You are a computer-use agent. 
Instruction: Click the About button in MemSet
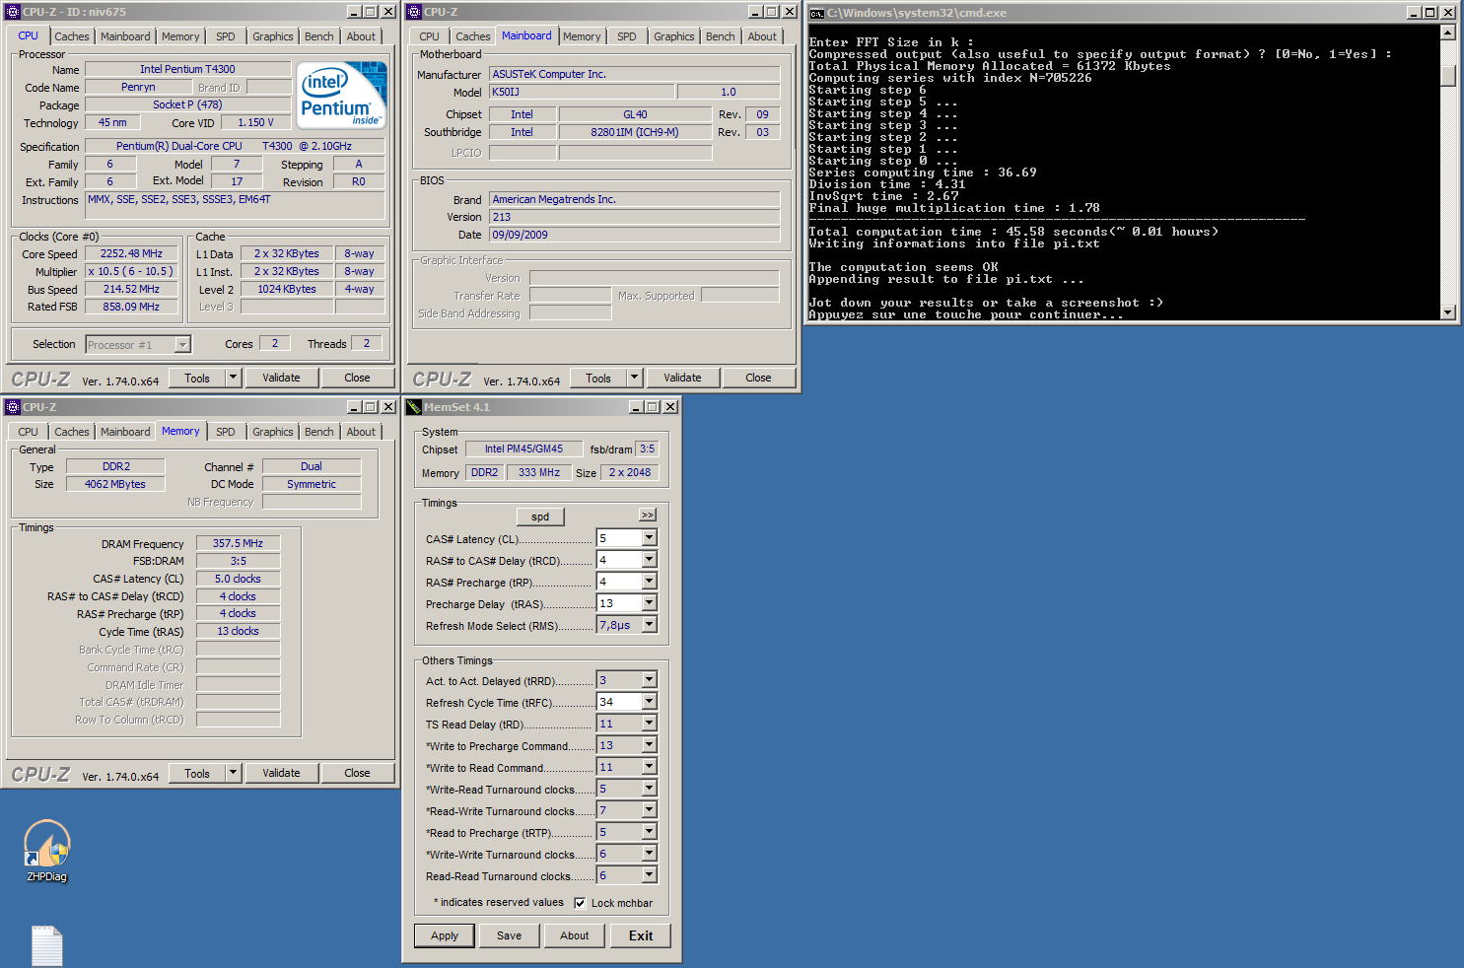tap(575, 935)
